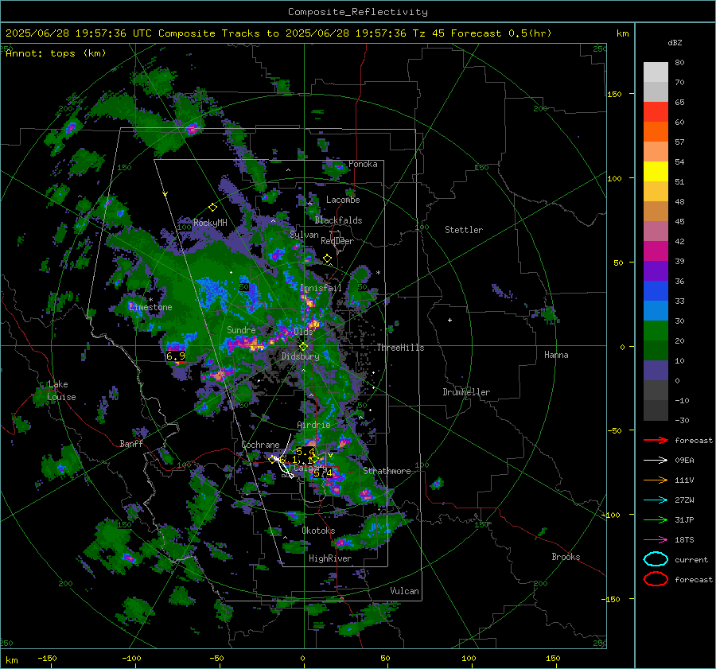This screenshot has height=669, width=716.
Task: Click the Lake Louise label
Action: pyautogui.click(x=61, y=391)
